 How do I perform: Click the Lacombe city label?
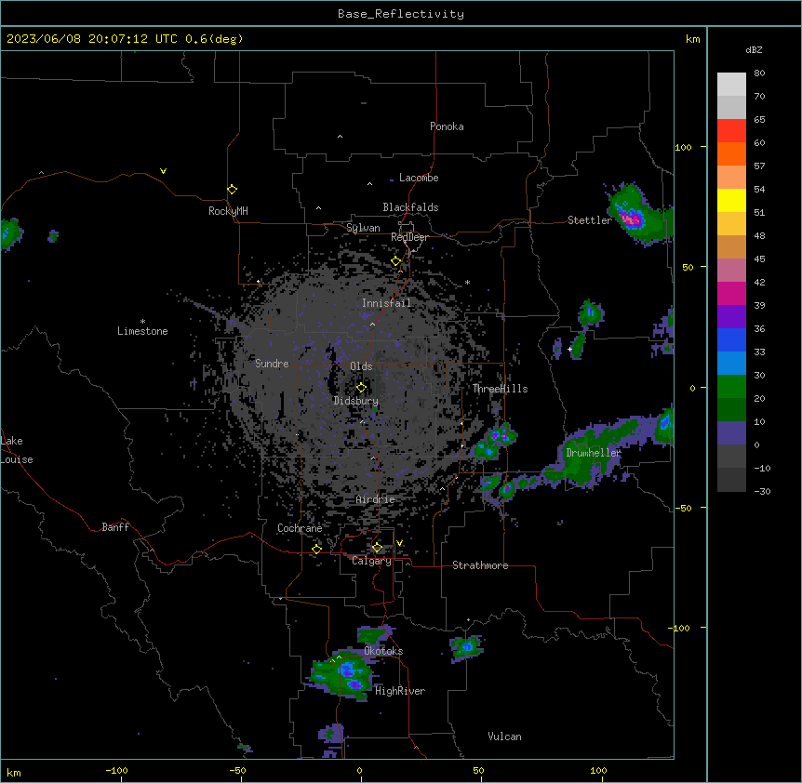tap(419, 178)
